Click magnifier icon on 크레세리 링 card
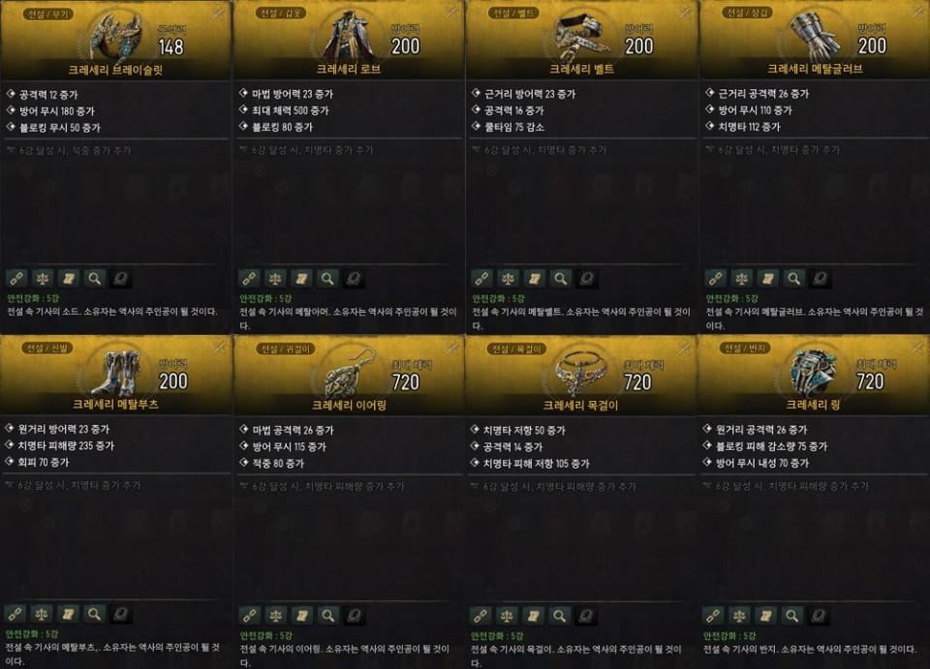 click(x=791, y=616)
